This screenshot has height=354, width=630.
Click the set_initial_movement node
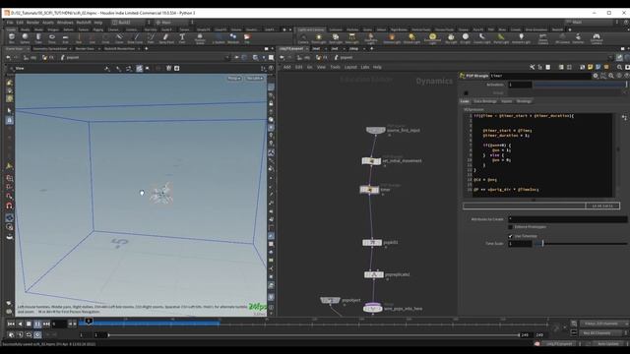[371, 161]
